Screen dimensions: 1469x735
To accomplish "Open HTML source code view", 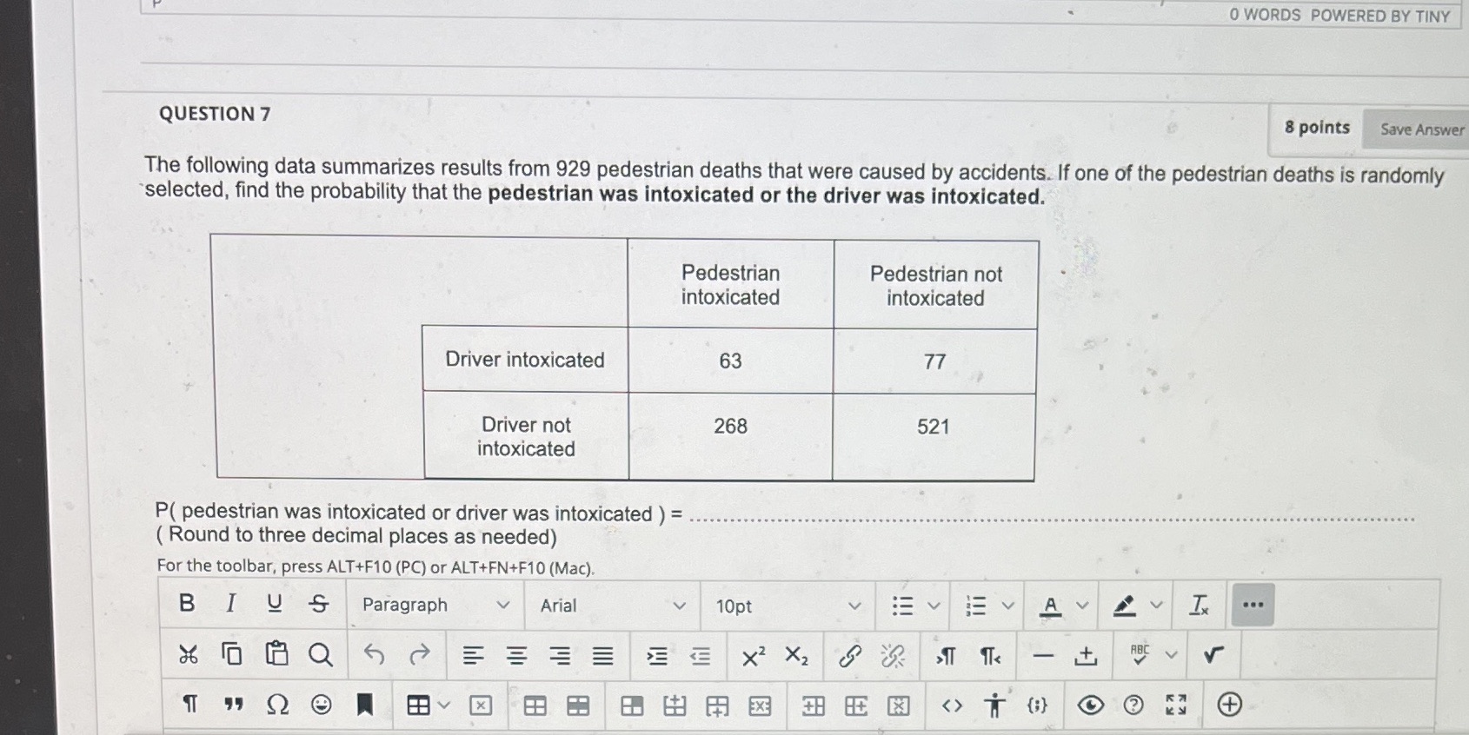I will pyautogui.click(x=952, y=705).
